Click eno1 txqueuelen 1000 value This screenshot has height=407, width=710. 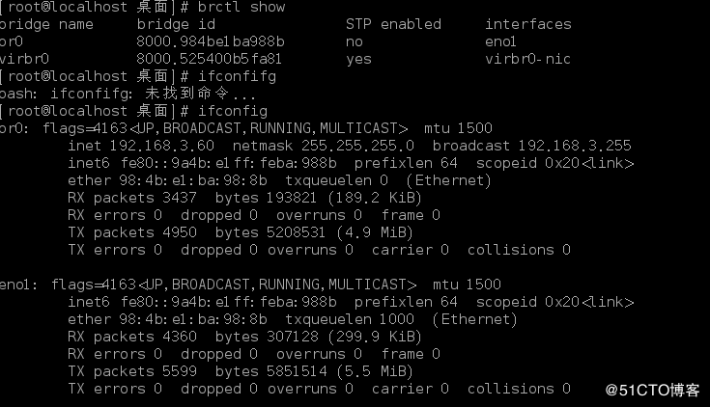click(x=396, y=319)
